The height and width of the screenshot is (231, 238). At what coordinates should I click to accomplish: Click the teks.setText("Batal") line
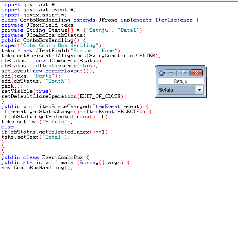(36, 137)
